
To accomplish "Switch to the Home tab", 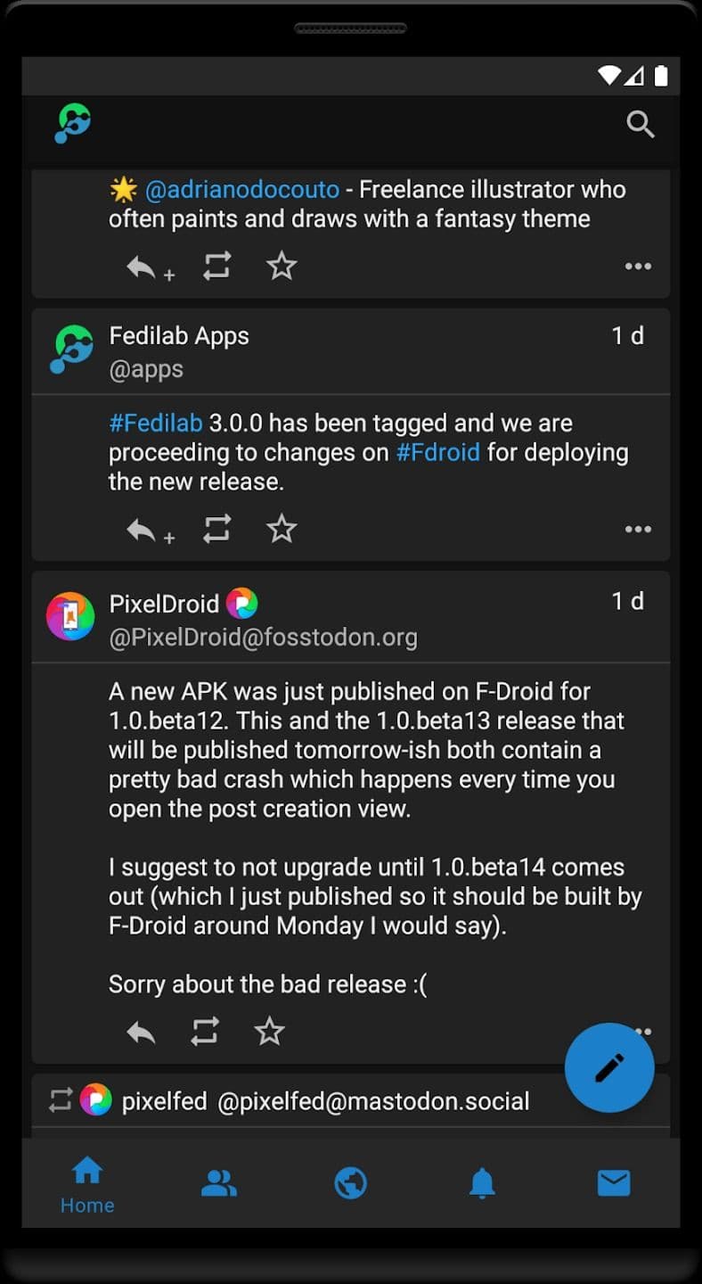I will [87, 1184].
